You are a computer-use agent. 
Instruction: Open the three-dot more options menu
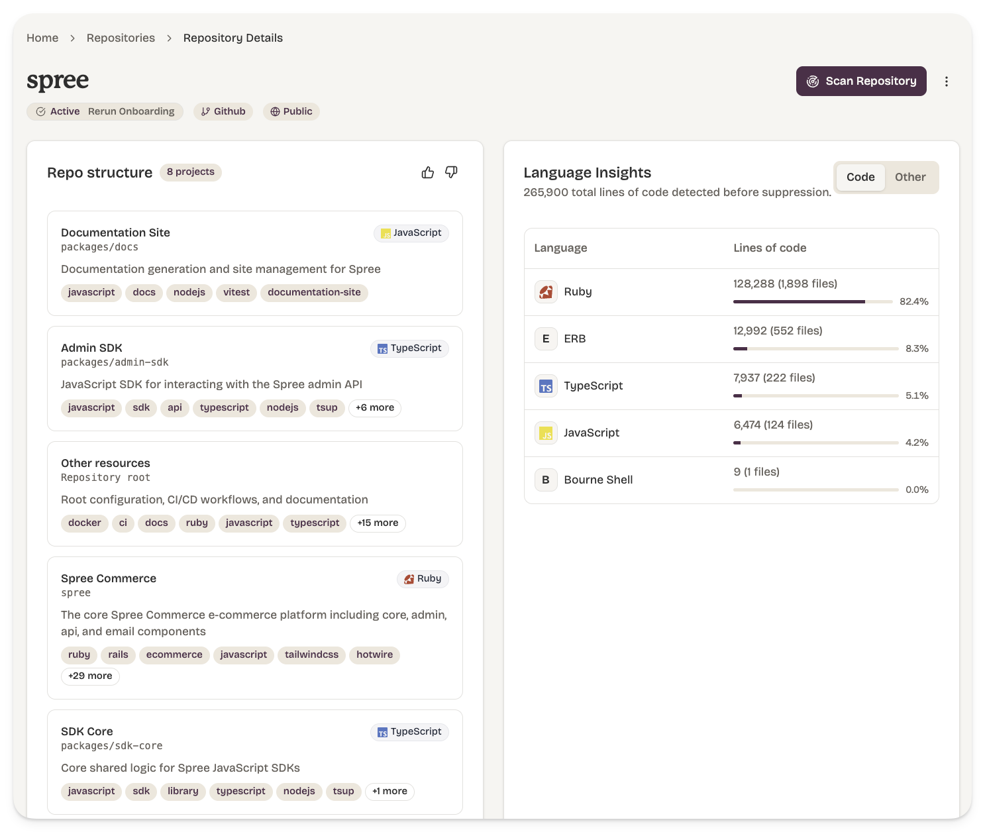[947, 81]
